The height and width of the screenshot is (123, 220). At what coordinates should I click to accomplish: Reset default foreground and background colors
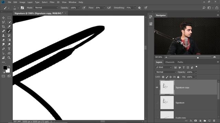pos(4,72)
